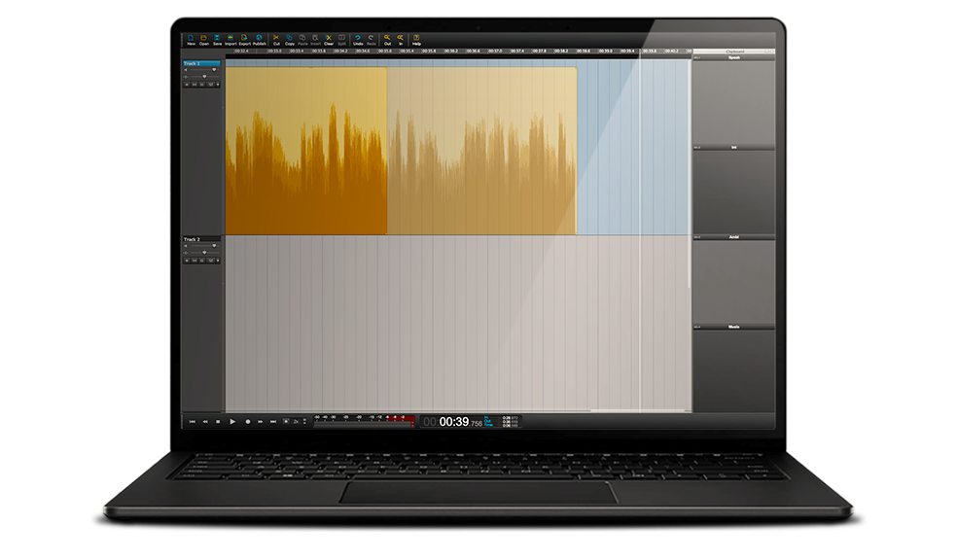
Task: Open Help from the toolbar
Action: pos(416,40)
